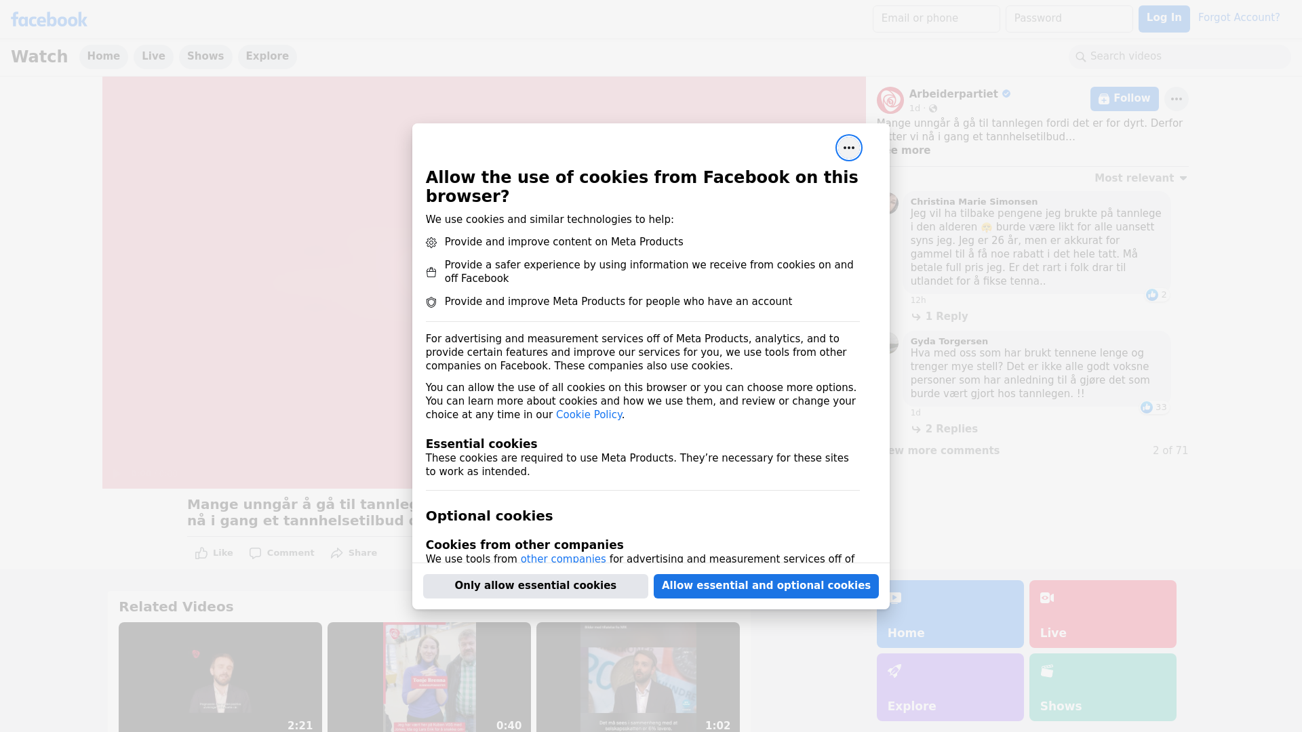Open the related video lasting 0:40
The width and height of the screenshot is (1302, 732).
(429, 677)
